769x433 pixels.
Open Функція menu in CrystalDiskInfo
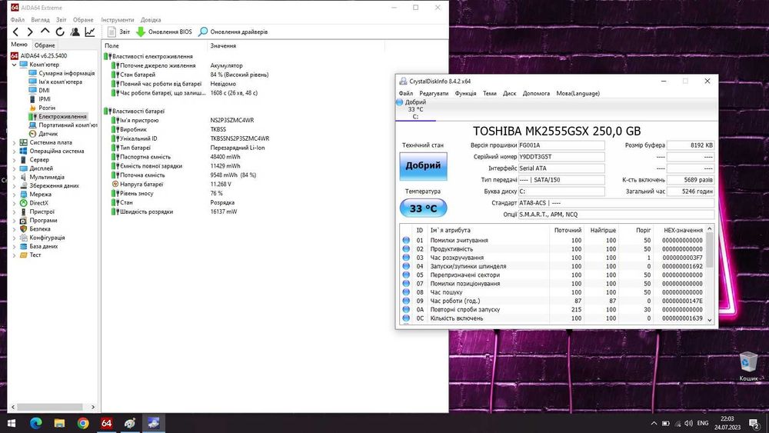[x=465, y=93]
